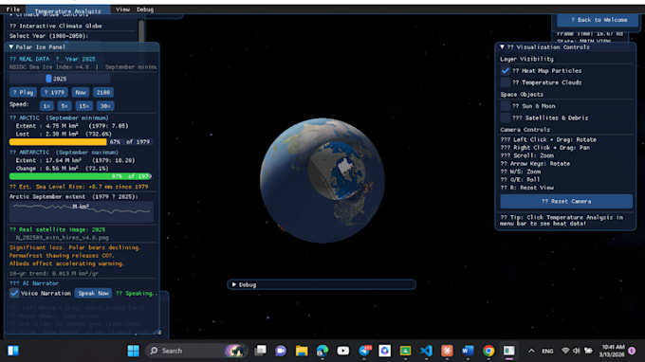Open the Debug menu in menu bar
Image resolution: width=645 pixels, height=362 pixels.
coord(145,9)
